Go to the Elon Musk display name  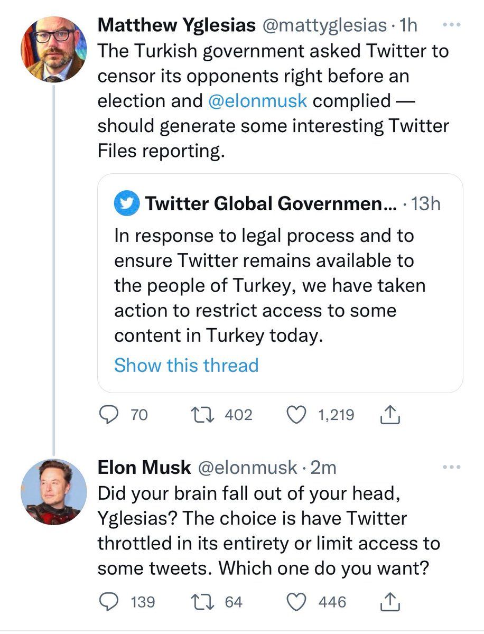144,467
